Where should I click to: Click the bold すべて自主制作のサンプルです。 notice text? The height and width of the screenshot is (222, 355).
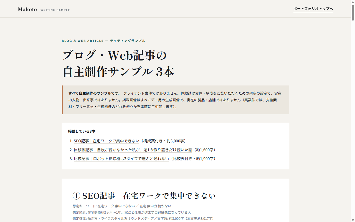point(95,93)
